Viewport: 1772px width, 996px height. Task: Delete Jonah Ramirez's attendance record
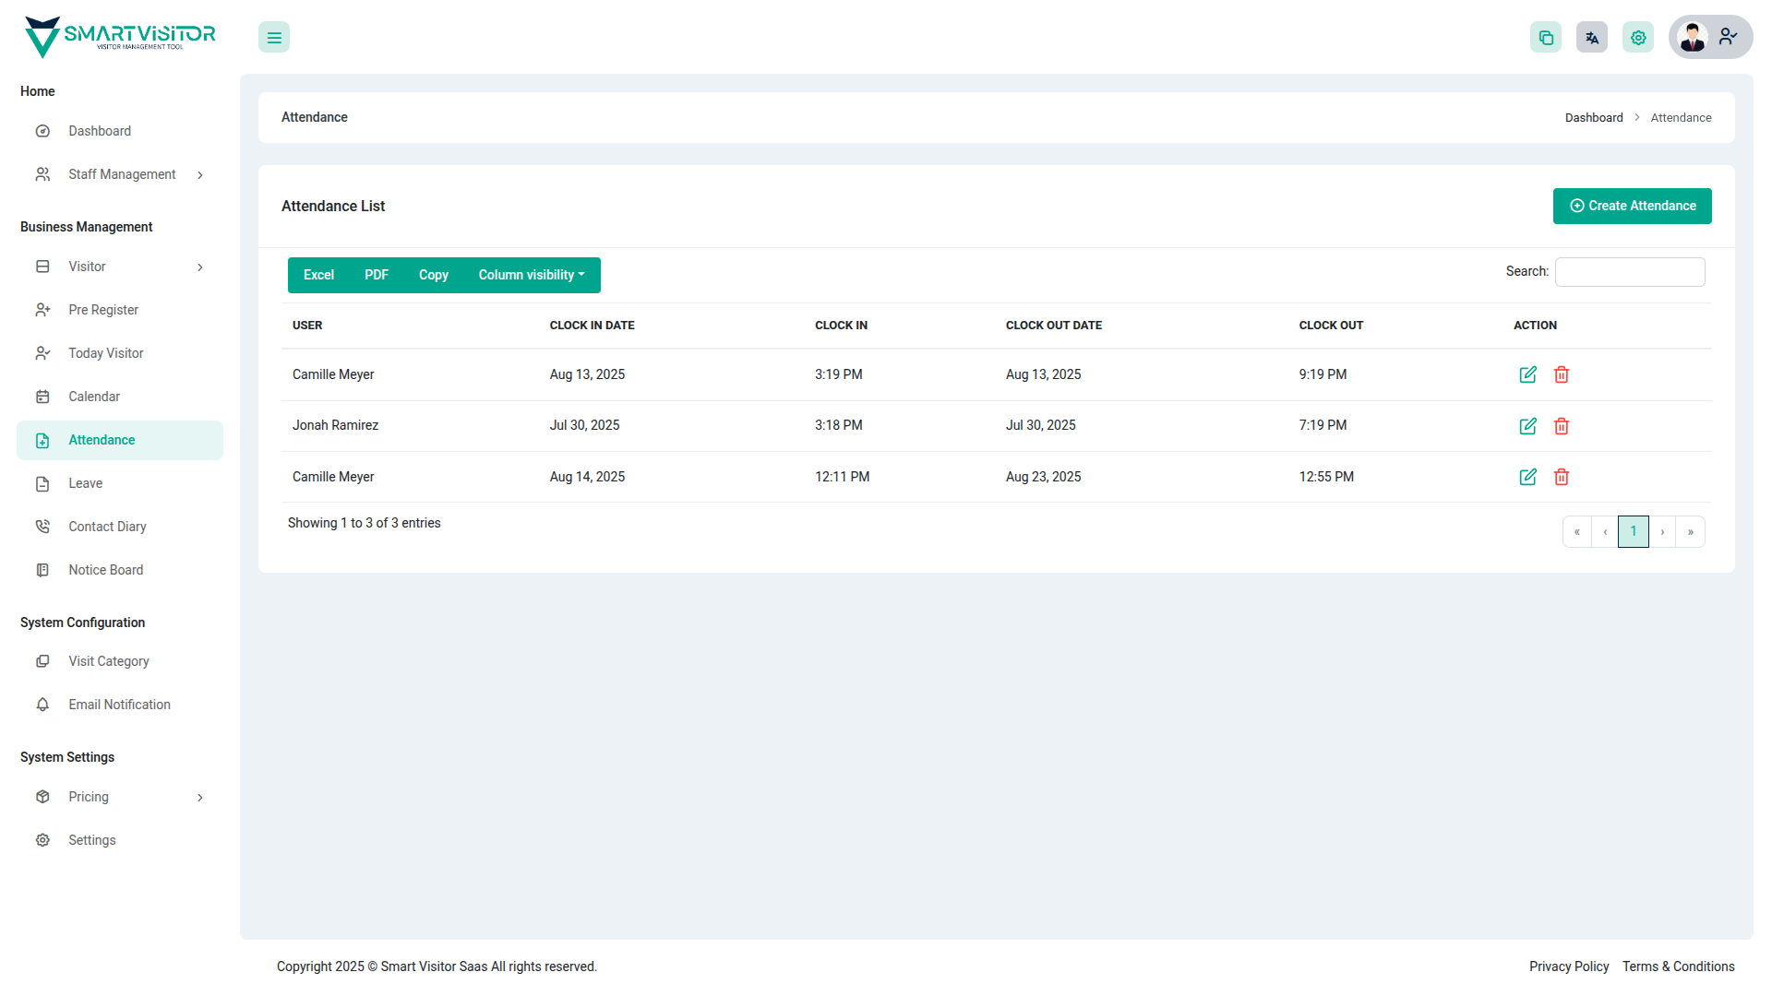pyautogui.click(x=1562, y=426)
